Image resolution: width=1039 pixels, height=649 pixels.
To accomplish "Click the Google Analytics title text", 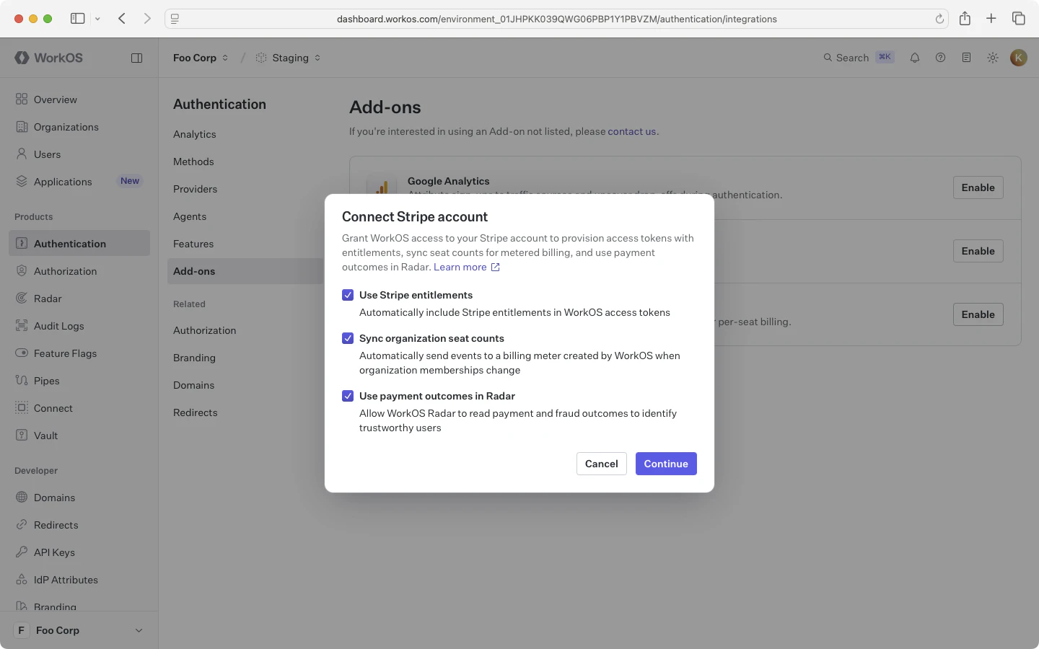I will click(449, 181).
